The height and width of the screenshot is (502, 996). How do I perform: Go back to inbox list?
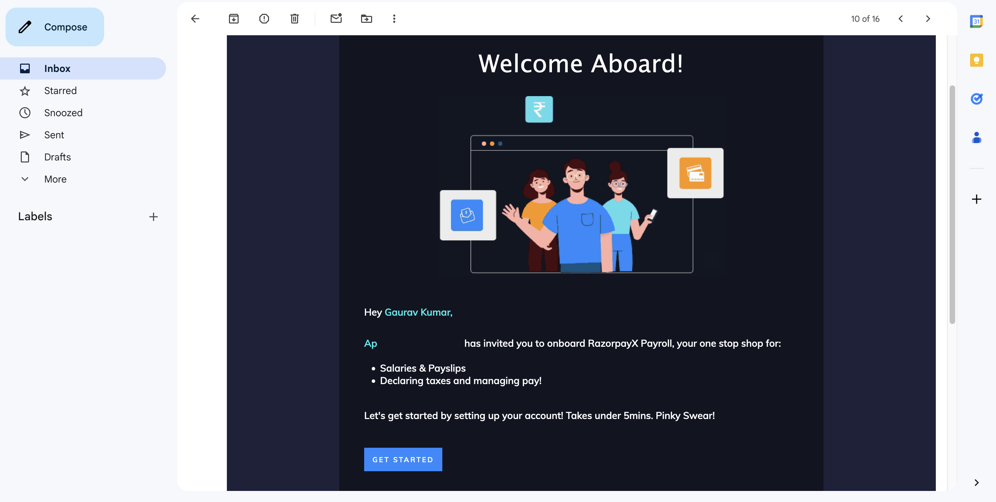(196, 18)
